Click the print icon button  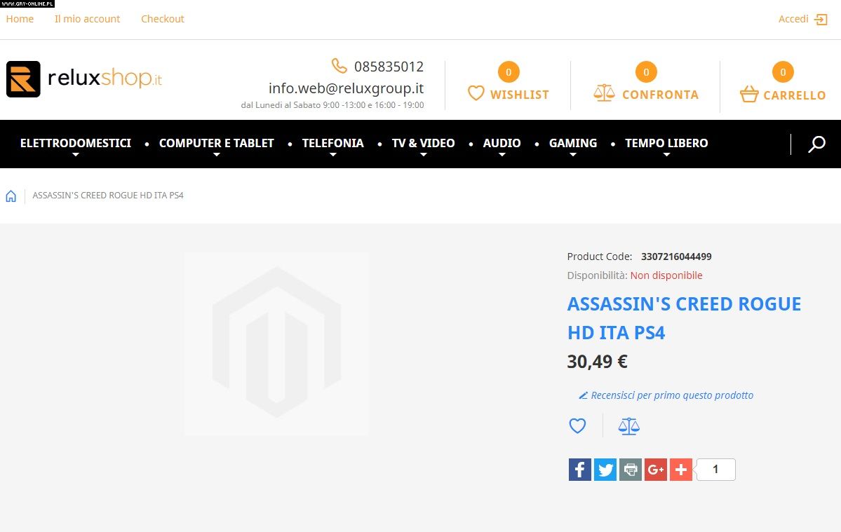(630, 470)
